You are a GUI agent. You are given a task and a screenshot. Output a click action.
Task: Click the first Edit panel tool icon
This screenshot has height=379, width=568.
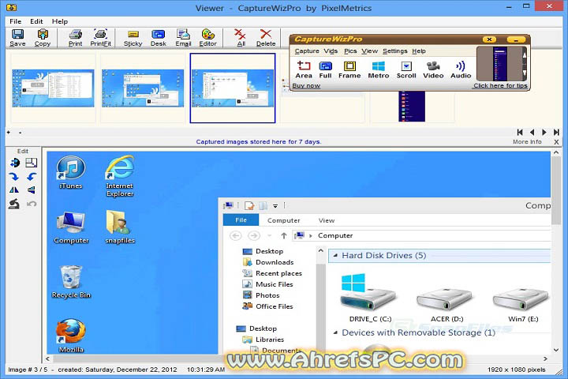(x=14, y=163)
